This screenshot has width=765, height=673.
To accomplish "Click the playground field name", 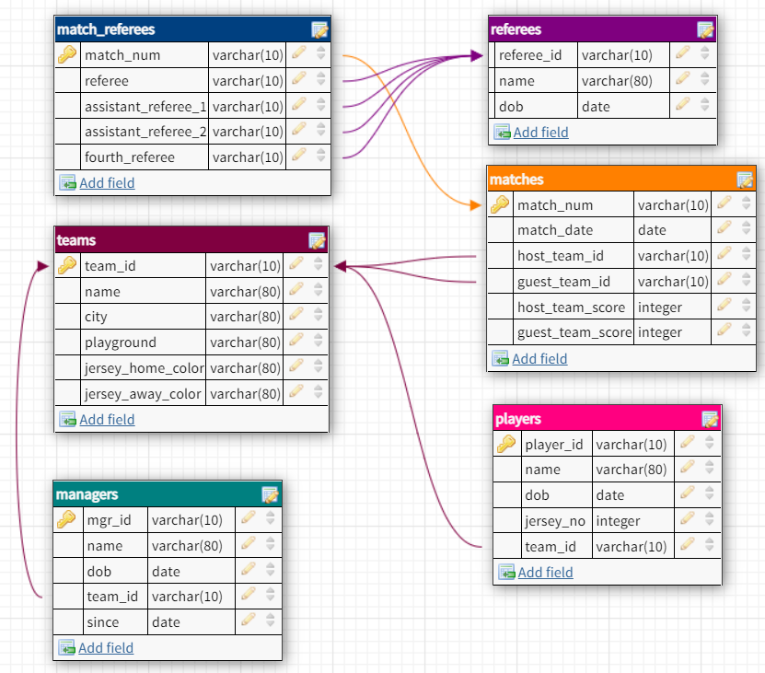I will click(x=121, y=342).
